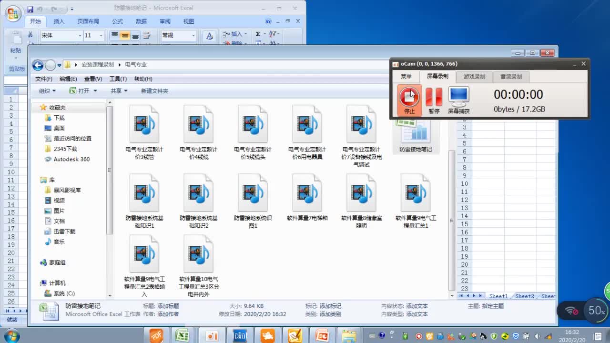Switch to Excel on the taskbar
The height and width of the screenshot is (343, 610).
click(182, 335)
